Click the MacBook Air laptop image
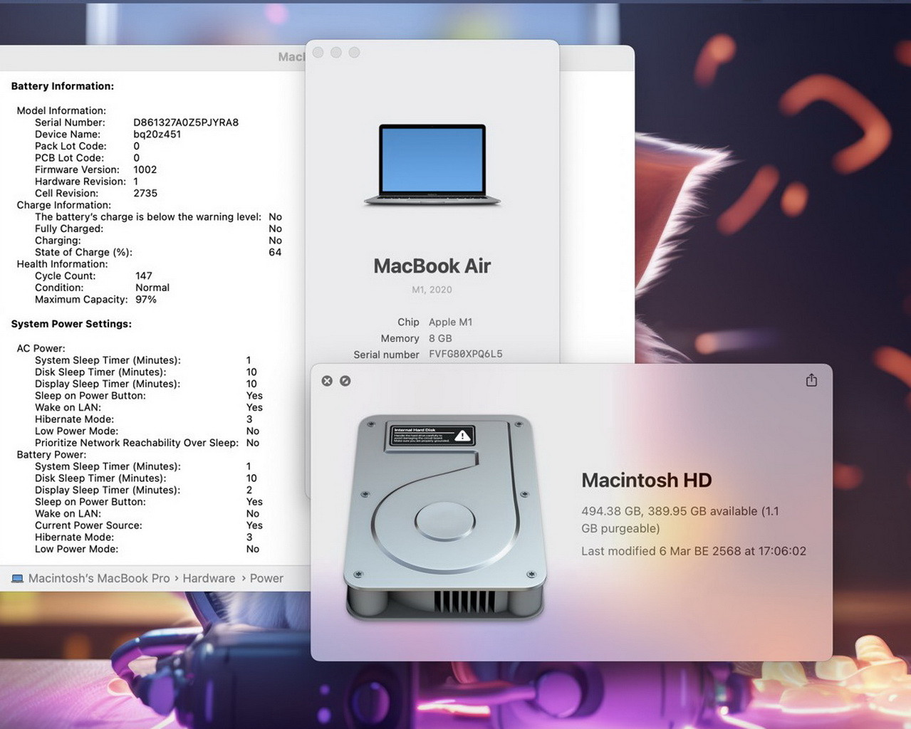Screen dimensions: 911x729 [x=432, y=166]
